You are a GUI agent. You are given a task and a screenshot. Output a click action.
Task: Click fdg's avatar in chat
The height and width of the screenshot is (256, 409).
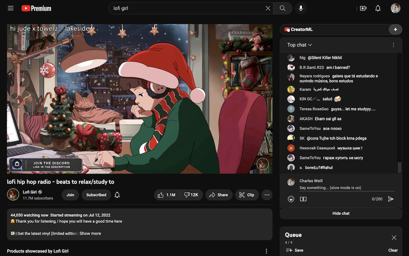tap(291, 58)
